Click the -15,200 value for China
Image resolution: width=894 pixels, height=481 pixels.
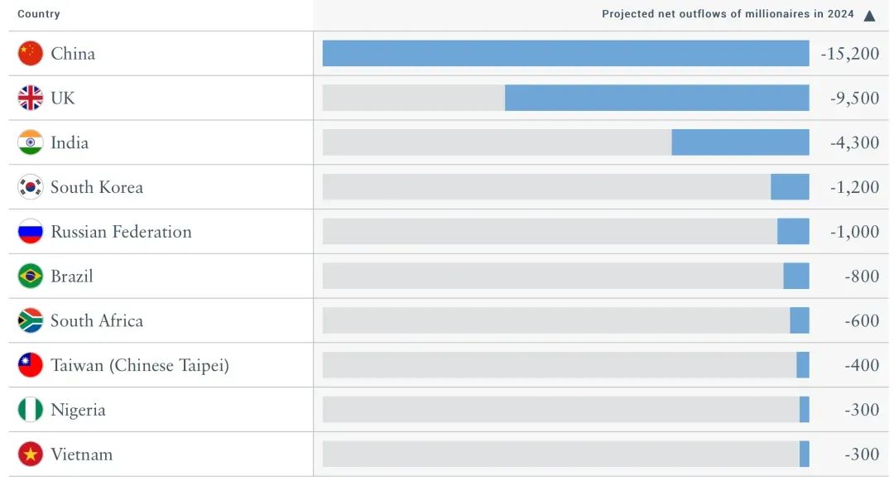849,54
